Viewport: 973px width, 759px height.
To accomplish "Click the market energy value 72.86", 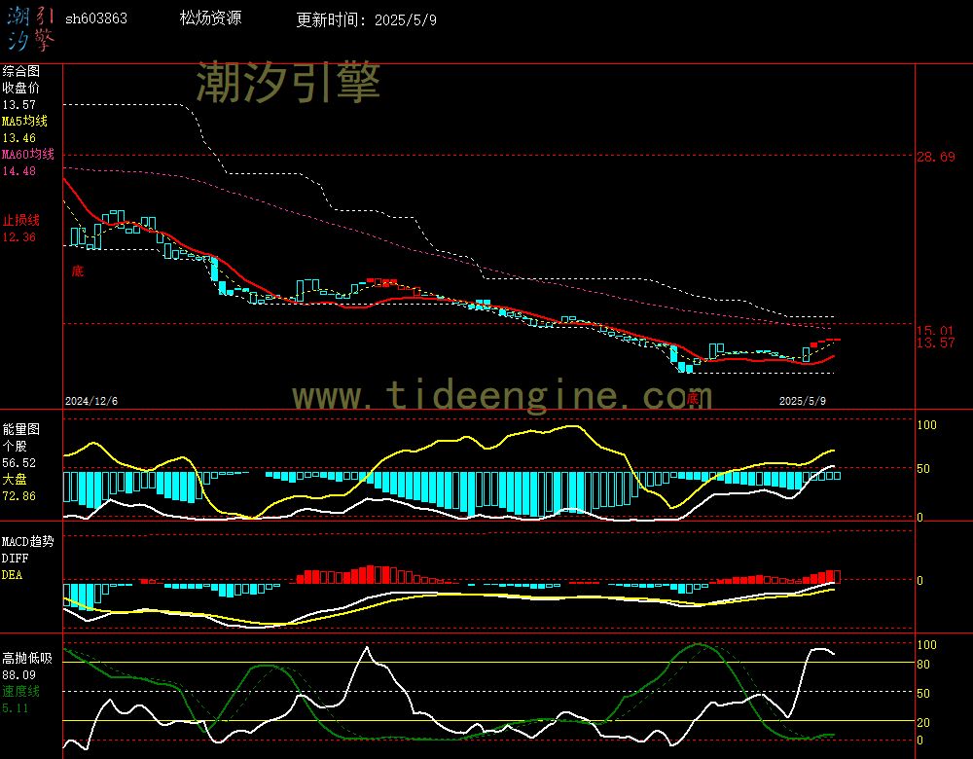I will [x=19, y=496].
